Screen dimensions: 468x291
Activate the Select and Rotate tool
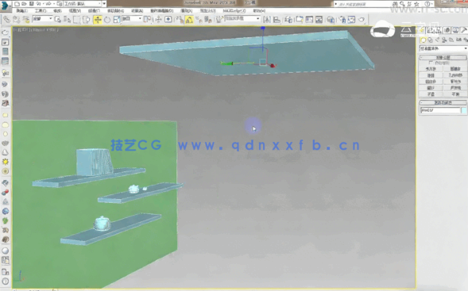pos(107,20)
